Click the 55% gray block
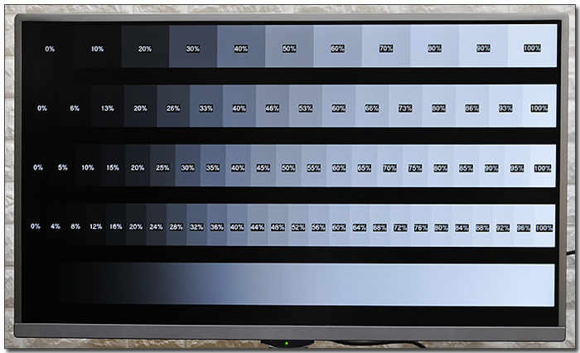 tap(313, 167)
